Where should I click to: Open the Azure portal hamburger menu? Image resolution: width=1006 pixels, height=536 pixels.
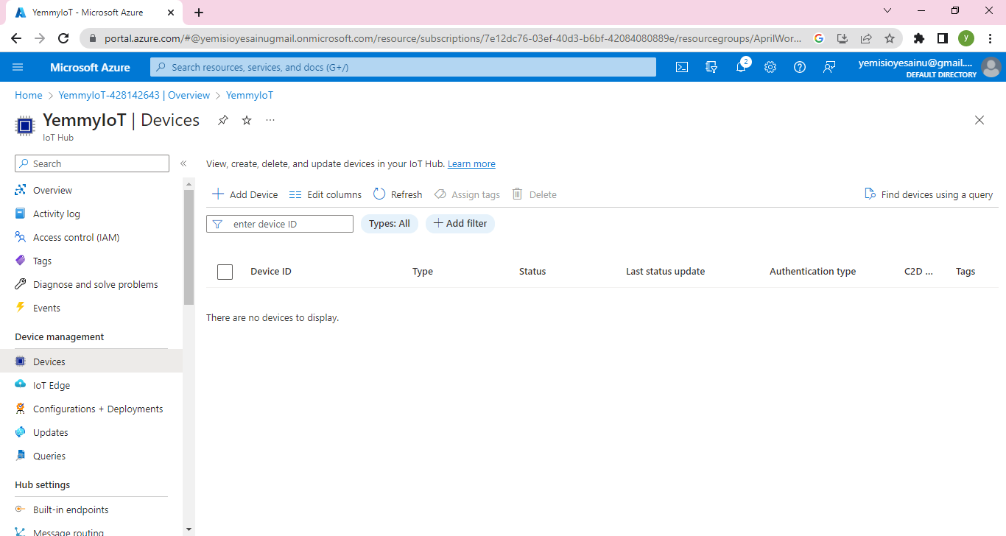(18, 67)
